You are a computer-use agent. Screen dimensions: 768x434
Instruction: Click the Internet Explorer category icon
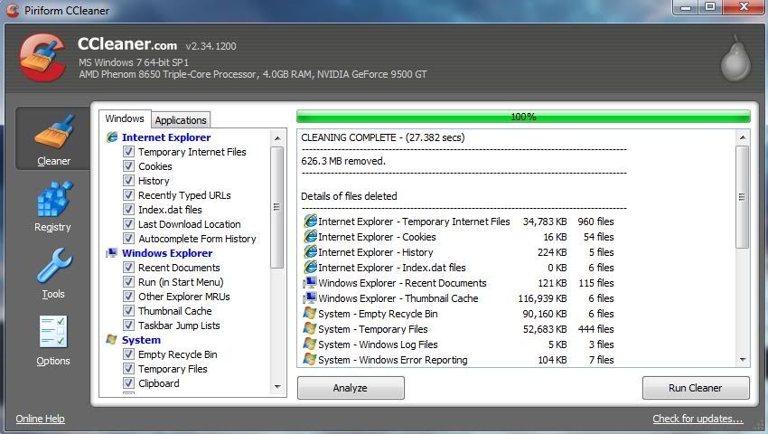[112, 137]
